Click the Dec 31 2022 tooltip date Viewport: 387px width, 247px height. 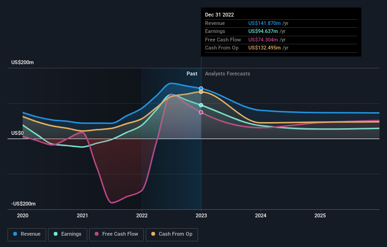[x=219, y=15]
